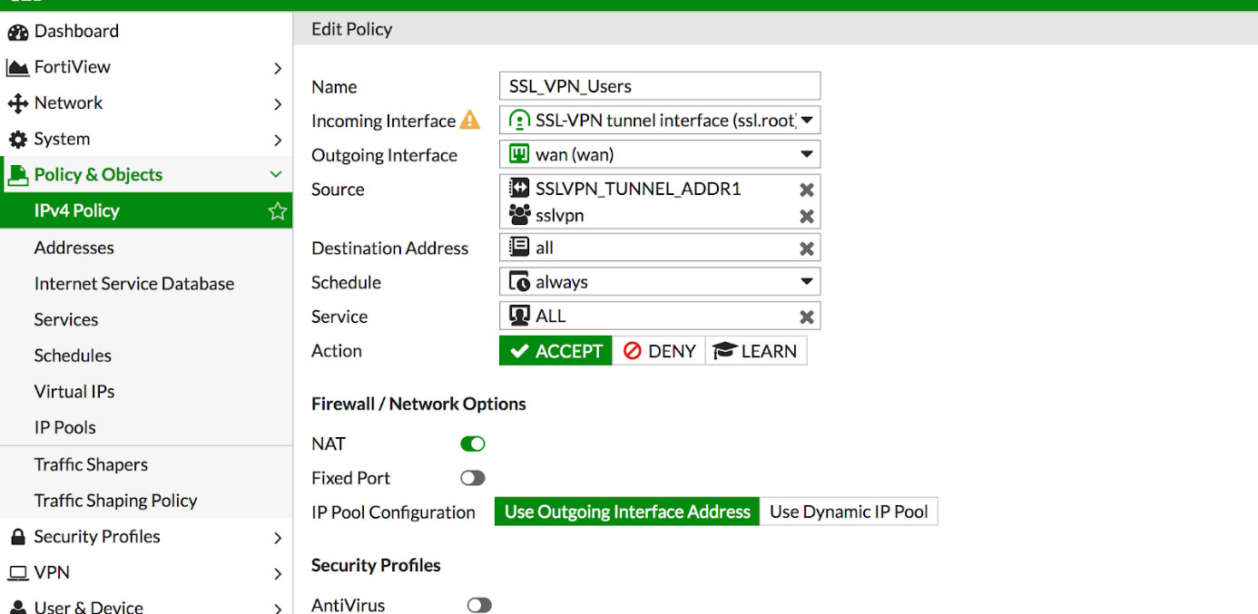Screen dimensions: 1258x614
Task: Click the warning triangle beside Incoming Interface
Action: pyautogui.click(x=469, y=120)
